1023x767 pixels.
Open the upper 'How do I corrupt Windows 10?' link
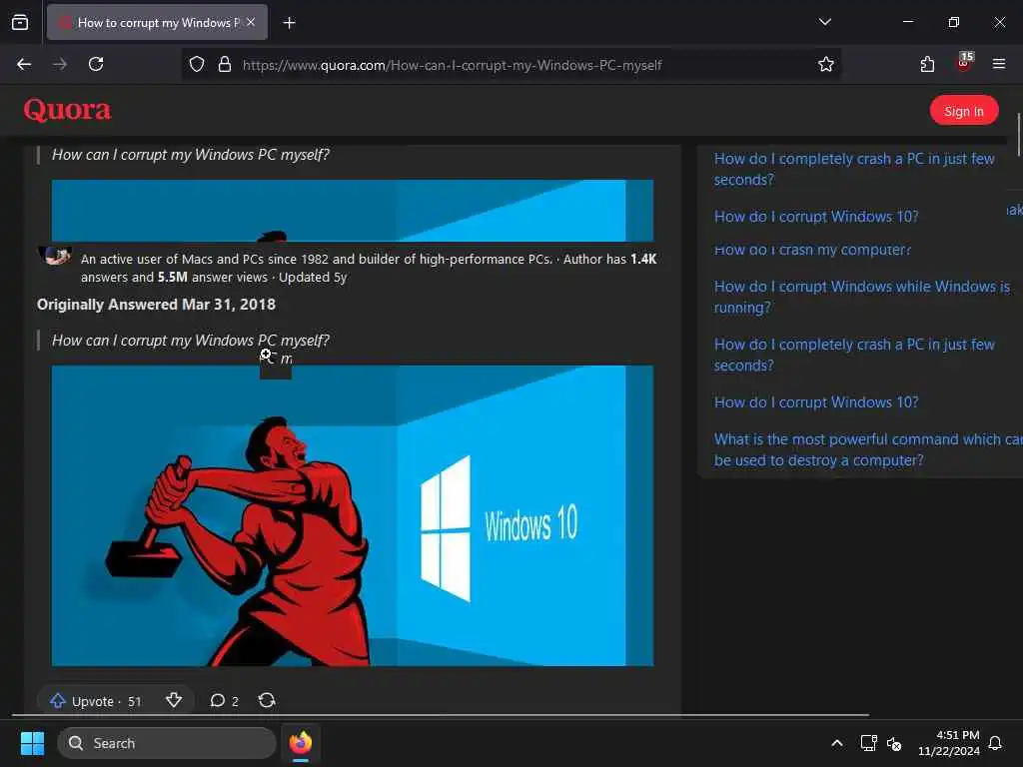(815, 217)
